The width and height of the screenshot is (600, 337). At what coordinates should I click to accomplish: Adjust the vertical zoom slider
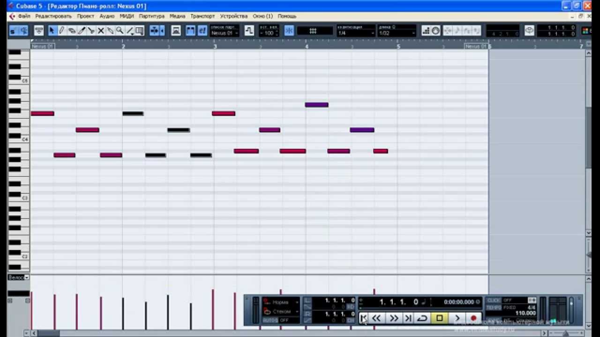click(589, 255)
